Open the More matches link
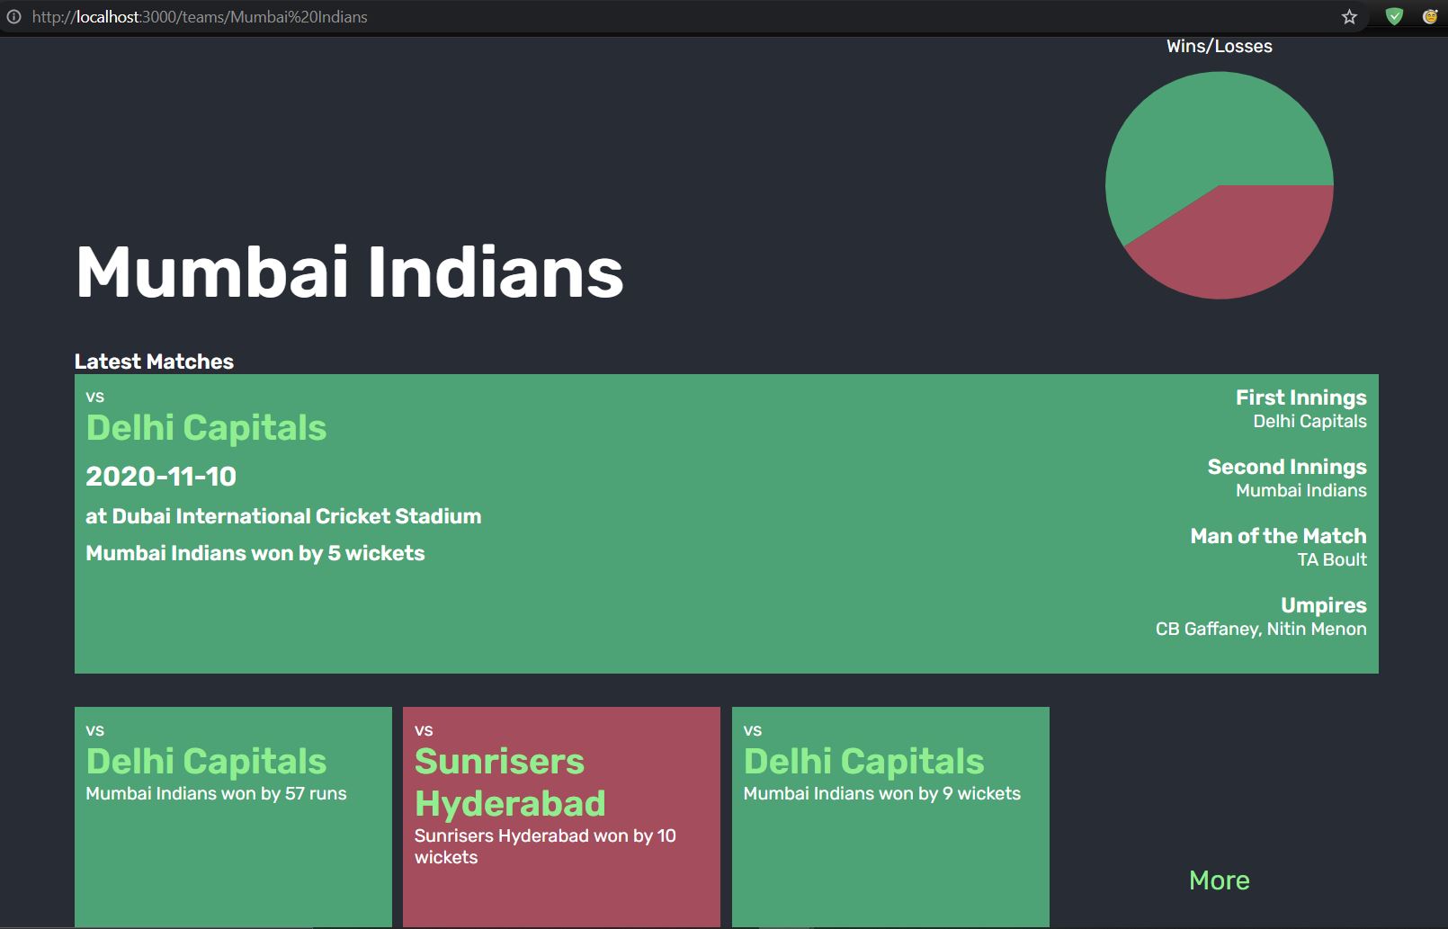This screenshot has height=929, width=1448. [1219, 880]
